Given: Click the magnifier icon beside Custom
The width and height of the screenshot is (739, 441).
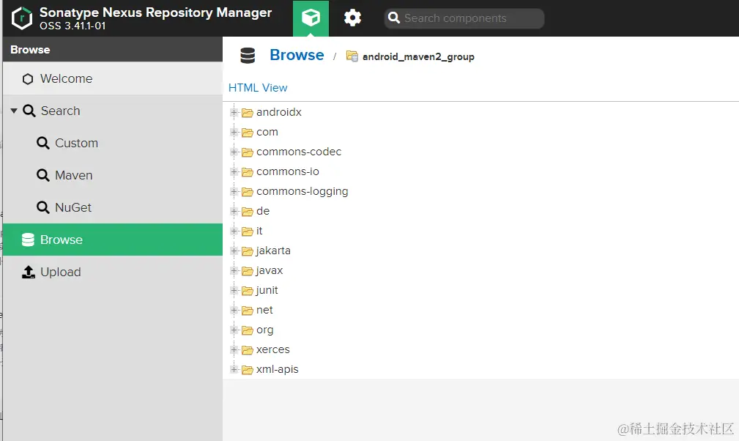Looking at the screenshot, I should pos(43,143).
